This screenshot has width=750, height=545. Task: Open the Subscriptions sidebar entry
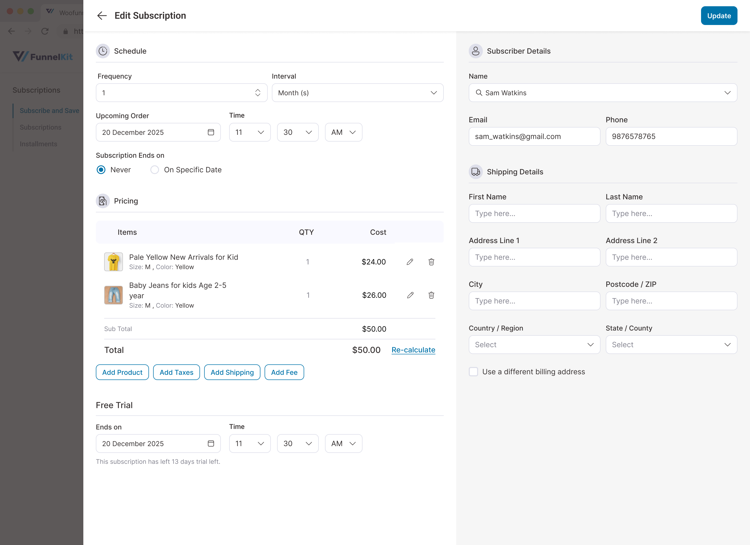coord(40,127)
